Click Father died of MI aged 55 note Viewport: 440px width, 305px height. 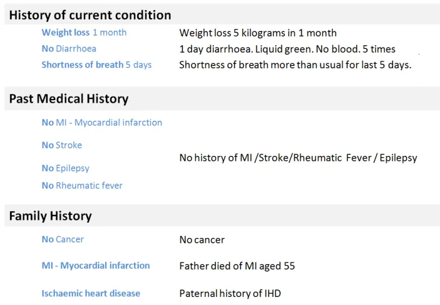237,266
